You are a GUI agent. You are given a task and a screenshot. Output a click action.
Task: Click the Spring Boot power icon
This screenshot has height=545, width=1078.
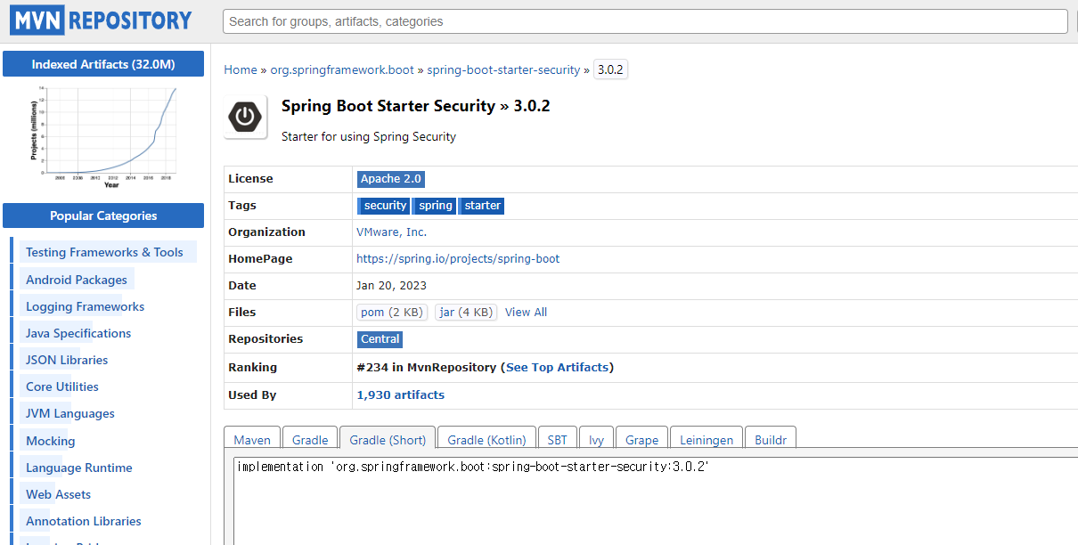coord(246,117)
